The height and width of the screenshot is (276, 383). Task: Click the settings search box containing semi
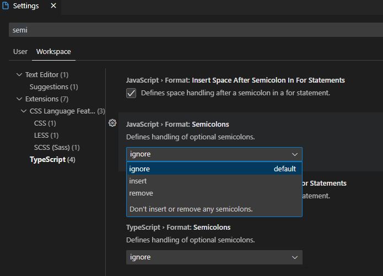(193, 30)
